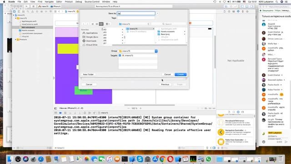The image size is (291, 164).
Task: Click the yellow view in the storyboard
Action: click(x=68, y=49)
